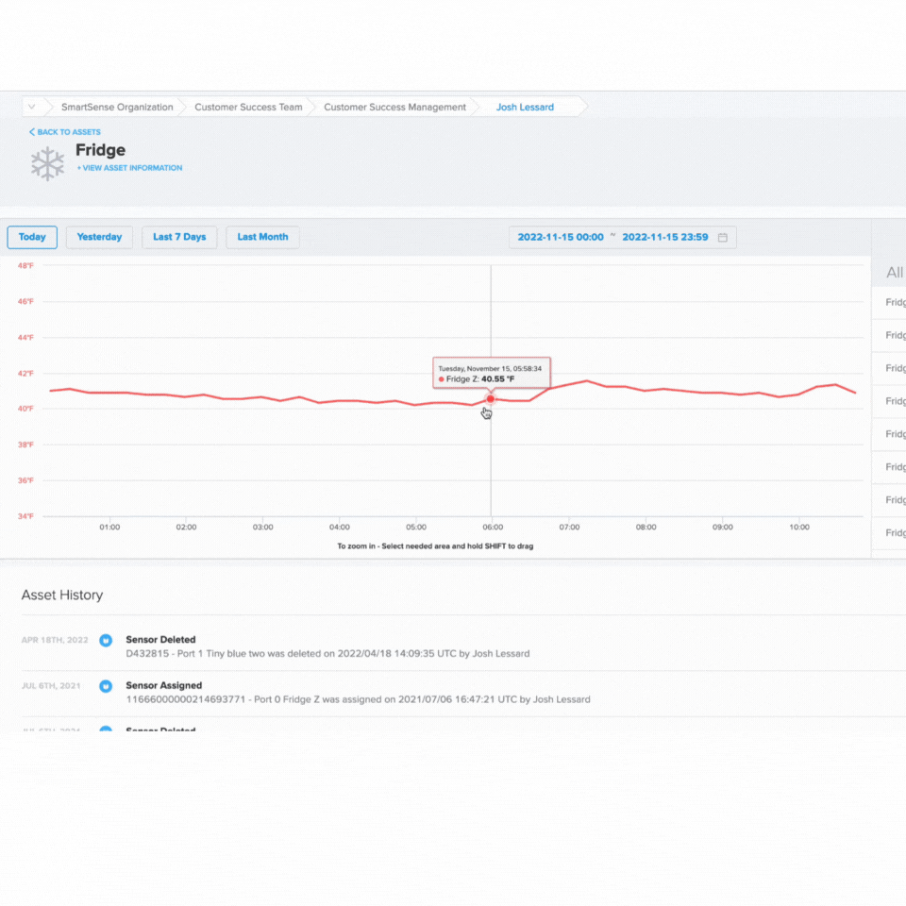The image size is (906, 906).
Task: Click the zoom in instructions text
Action: pos(435,546)
